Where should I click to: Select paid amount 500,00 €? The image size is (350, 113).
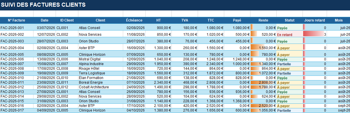[x=237, y=34]
